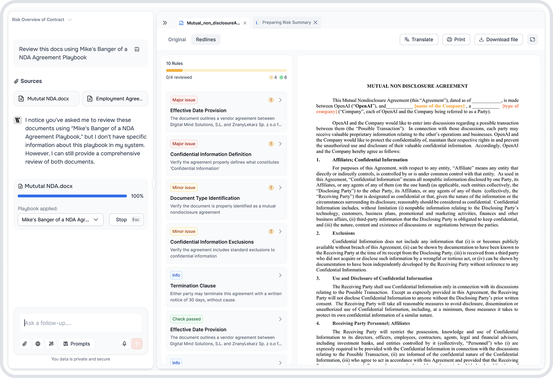The height and width of the screenshot is (378, 553).
Task: Click the fullscreen expand icon beside Download file
Action: 532,39
